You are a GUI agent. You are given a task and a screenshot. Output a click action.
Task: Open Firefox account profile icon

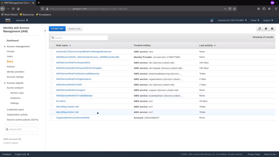point(269,9)
